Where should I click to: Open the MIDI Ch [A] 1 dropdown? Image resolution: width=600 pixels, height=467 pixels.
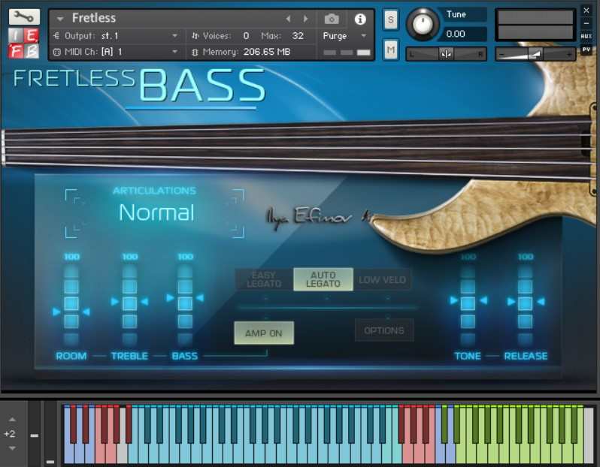point(116,52)
